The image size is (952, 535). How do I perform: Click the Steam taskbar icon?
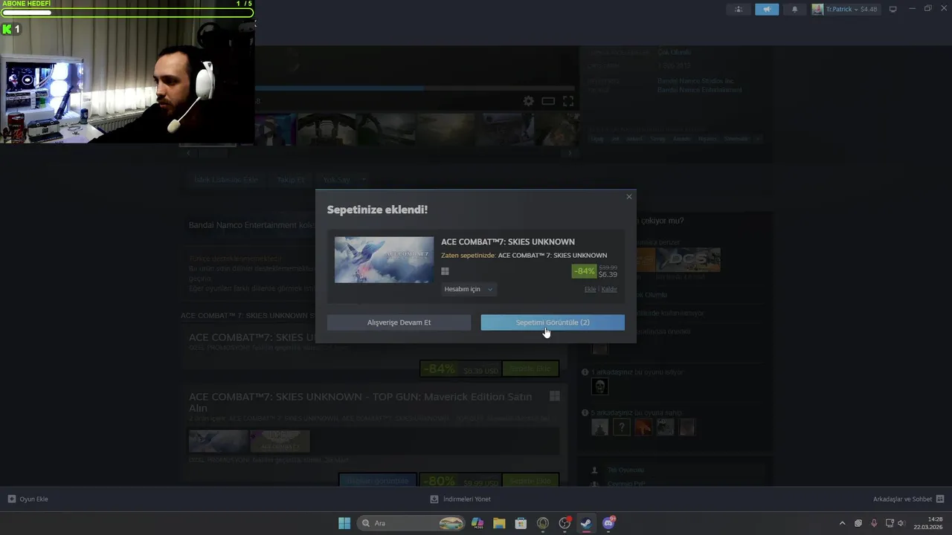[x=586, y=523]
